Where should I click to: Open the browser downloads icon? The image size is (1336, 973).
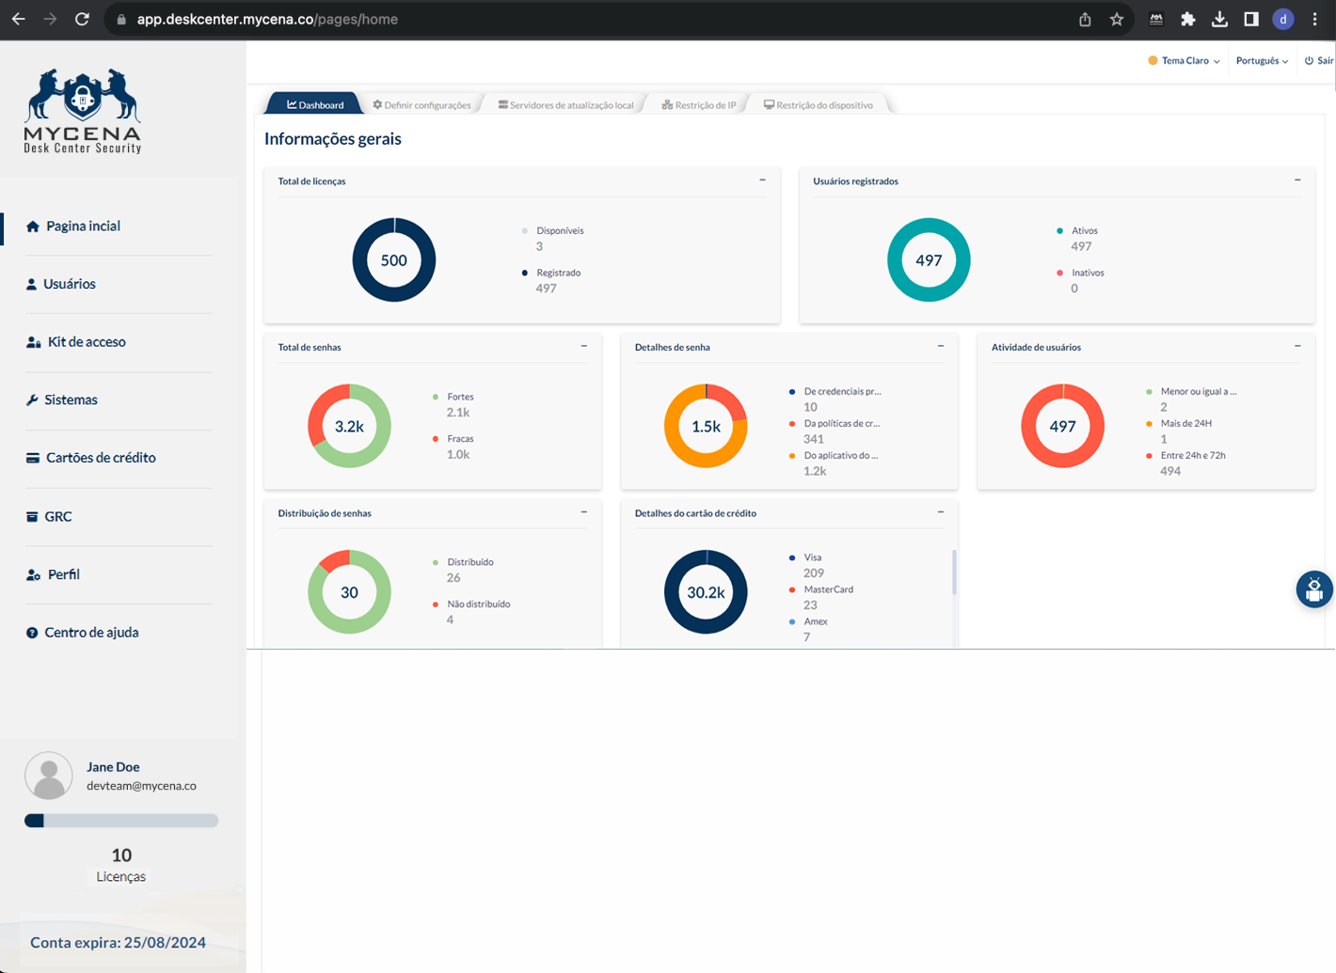[1219, 19]
